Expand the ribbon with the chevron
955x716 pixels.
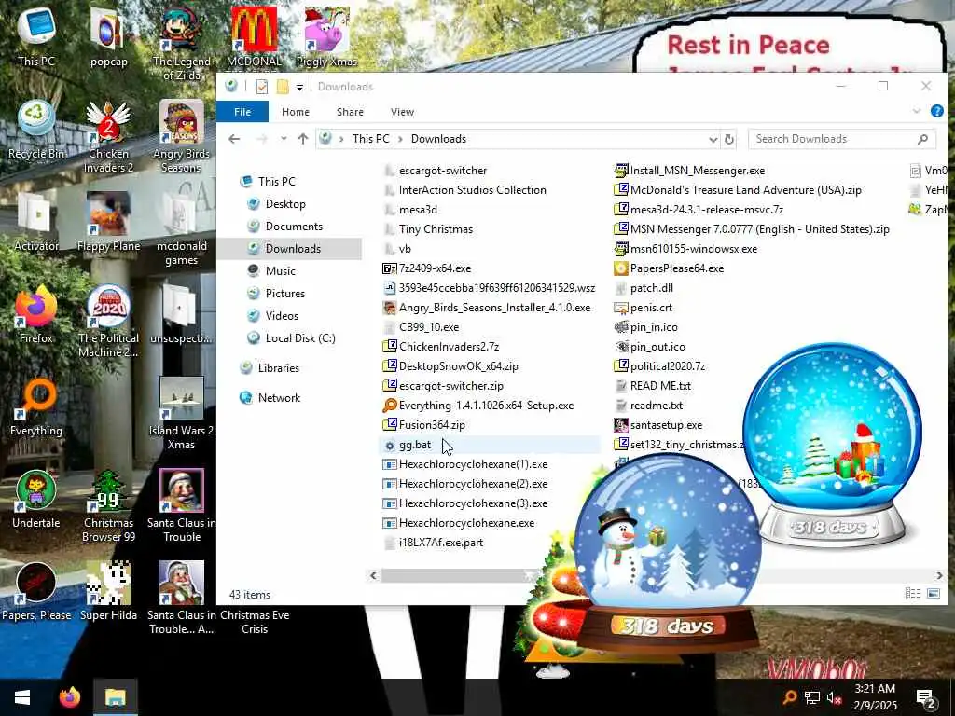tap(917, 111)
